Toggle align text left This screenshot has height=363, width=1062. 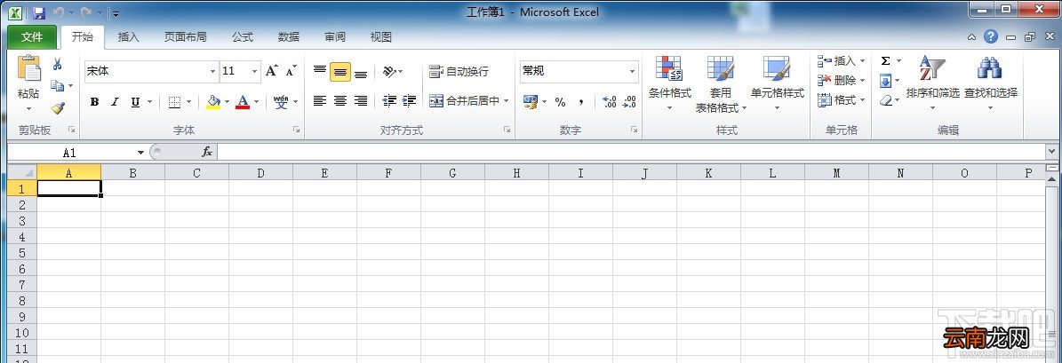320,100
